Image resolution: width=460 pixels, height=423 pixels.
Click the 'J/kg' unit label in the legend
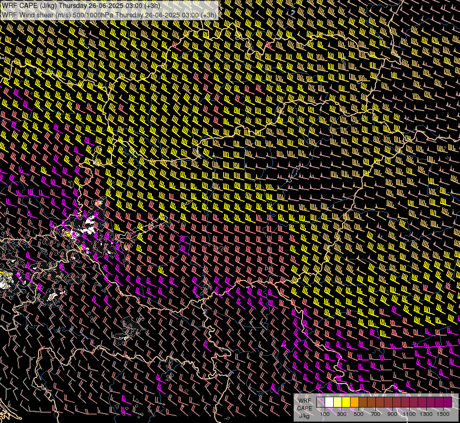(x=304, y=416)
